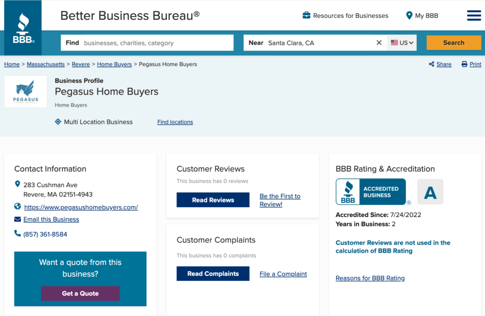Viewport: 485px width, 316px height.
Task: Click the printer icon
Action: pos(464,64)
